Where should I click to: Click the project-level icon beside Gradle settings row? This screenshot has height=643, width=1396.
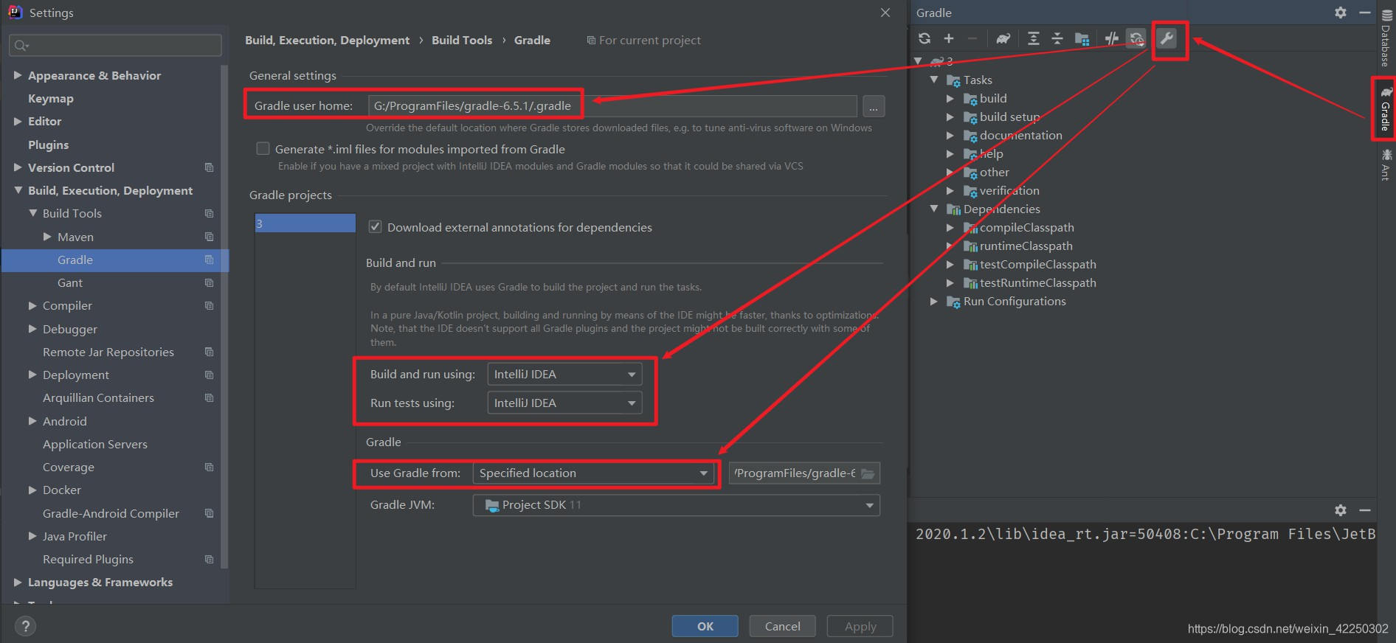tap(209, 260)
